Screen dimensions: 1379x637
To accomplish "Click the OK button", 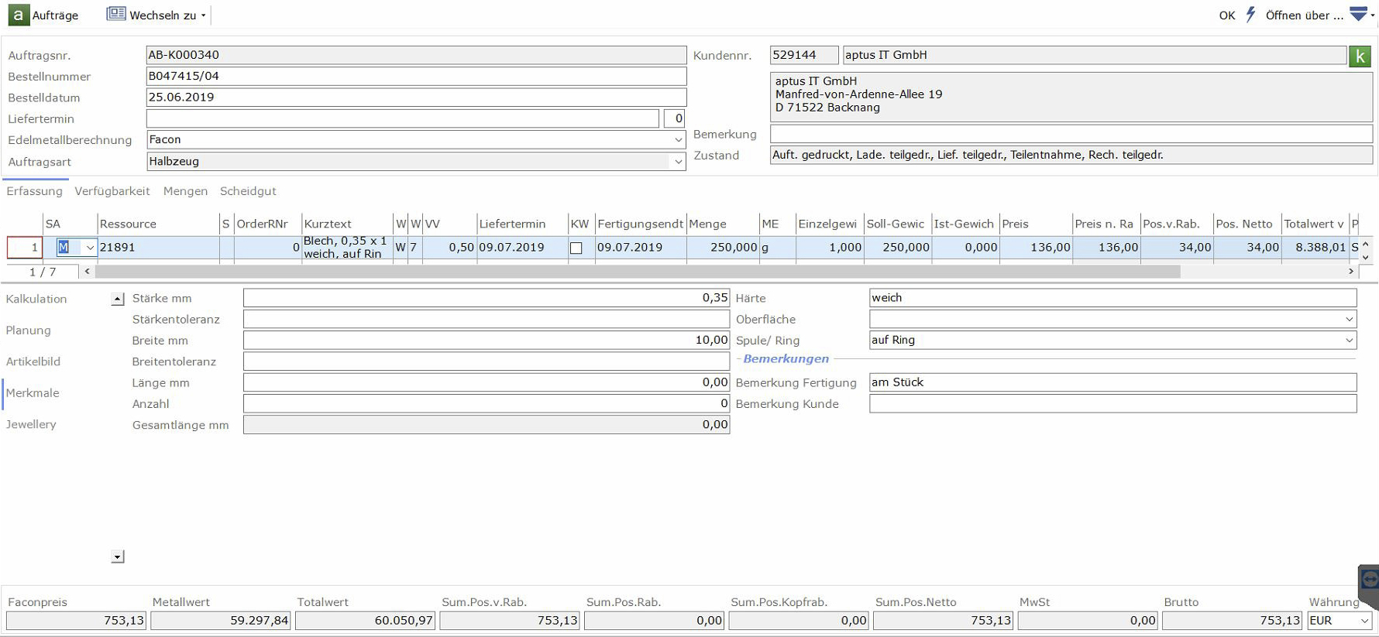I will [x=1227, y=15].
